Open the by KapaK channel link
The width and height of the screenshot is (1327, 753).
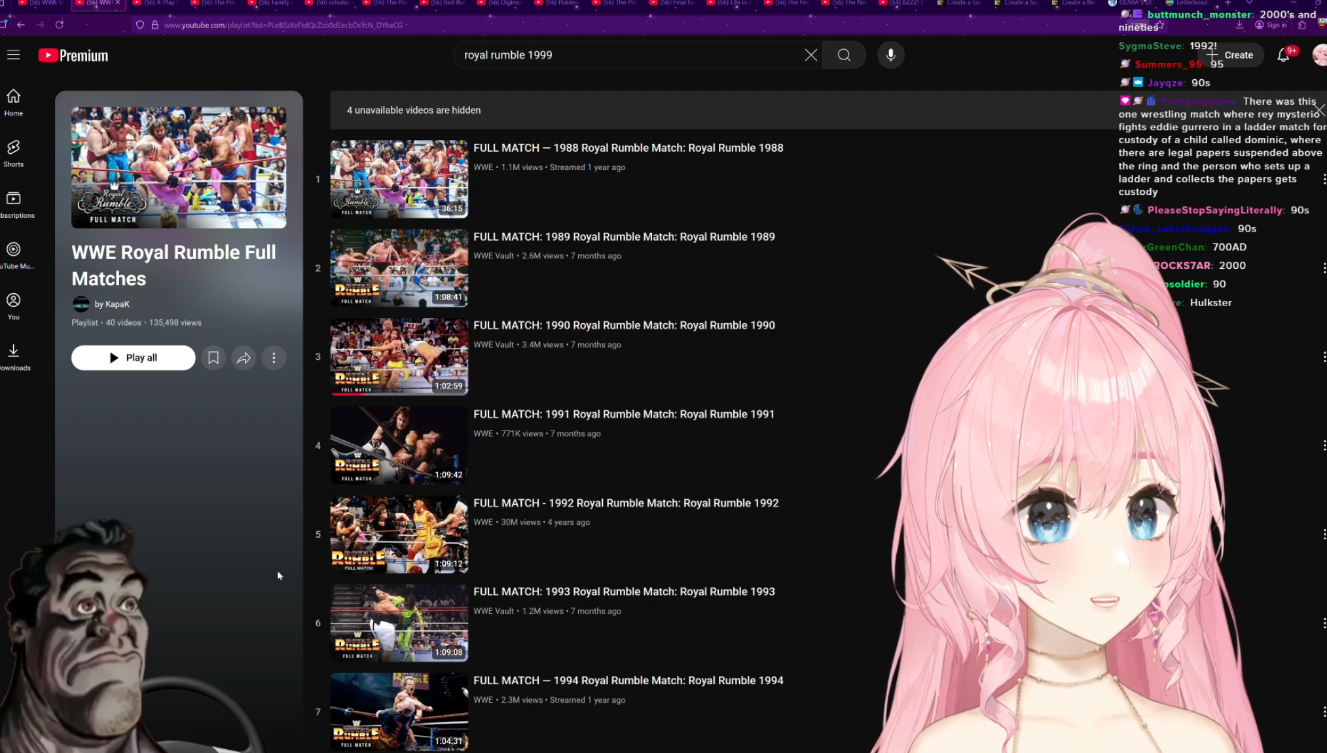pyautogui.click(x=112, y=304)
